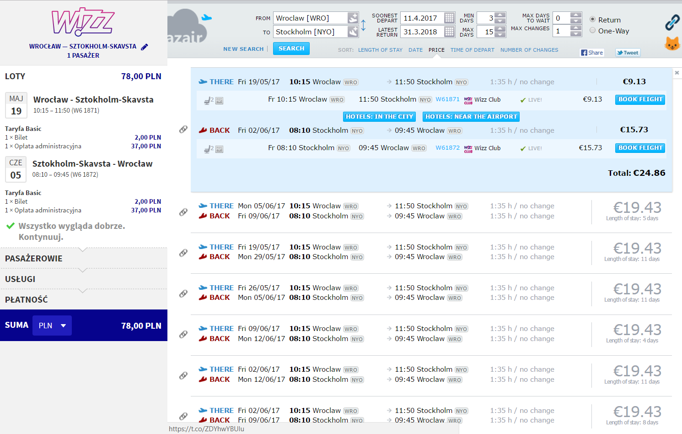Open flight number link W61872
Viewport: 682px width, 434px height.
click(447, 148)
